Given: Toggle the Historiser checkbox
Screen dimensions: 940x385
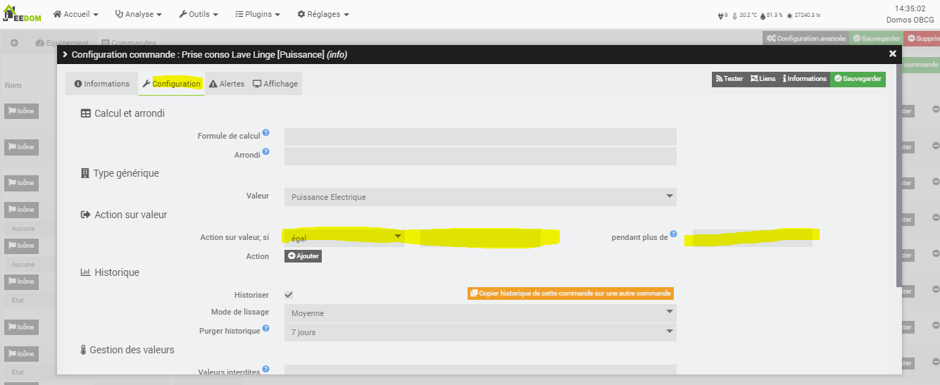Looking at the screenshot, I should click(x=289, y=294).
